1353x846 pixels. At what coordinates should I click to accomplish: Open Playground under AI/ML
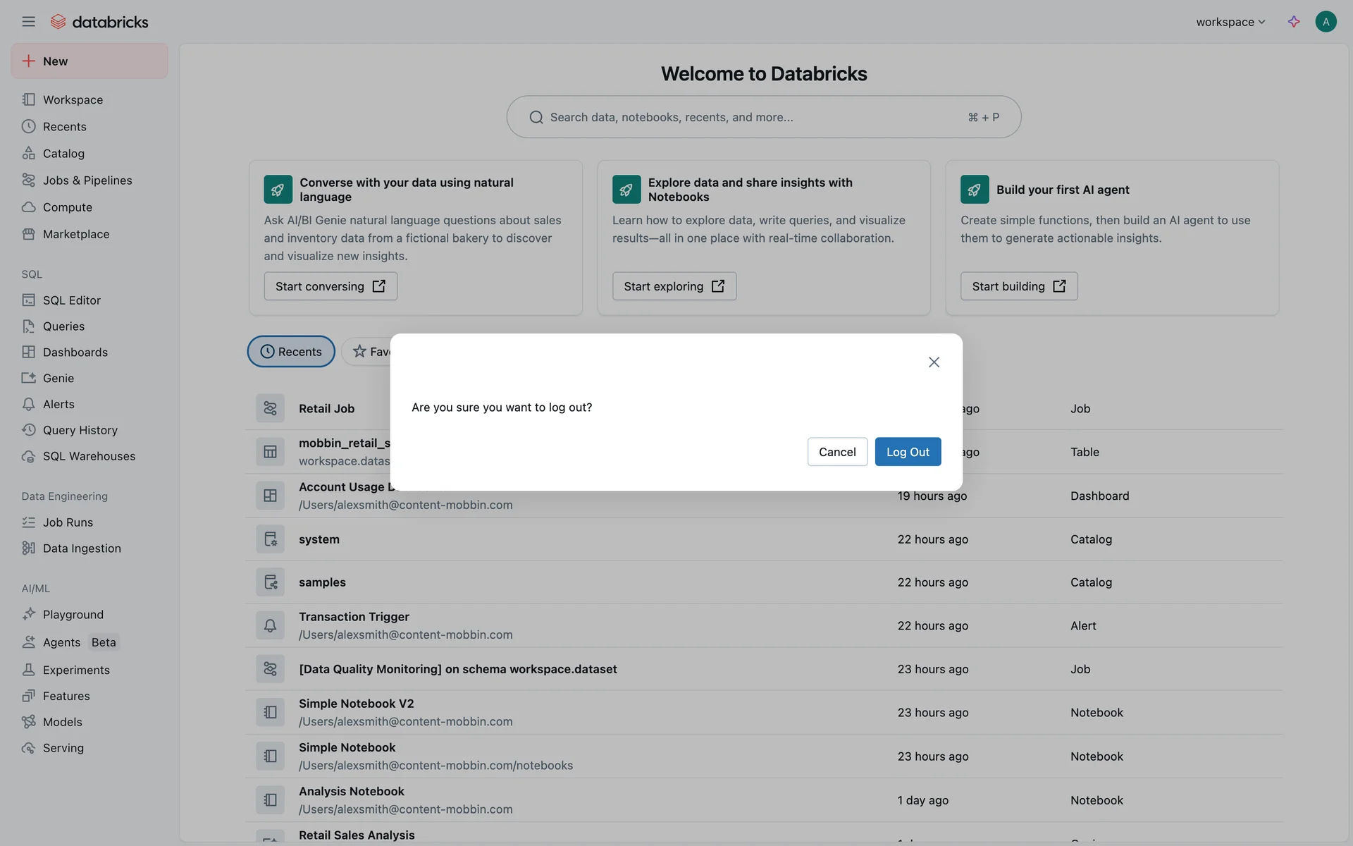[73, 615]
